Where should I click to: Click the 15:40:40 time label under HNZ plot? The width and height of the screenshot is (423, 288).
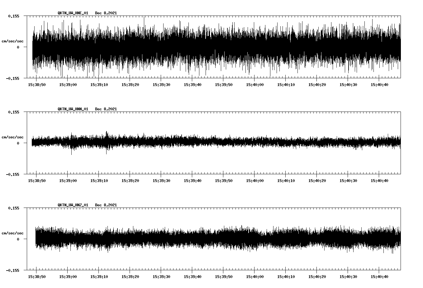click(x=379, y=277)
